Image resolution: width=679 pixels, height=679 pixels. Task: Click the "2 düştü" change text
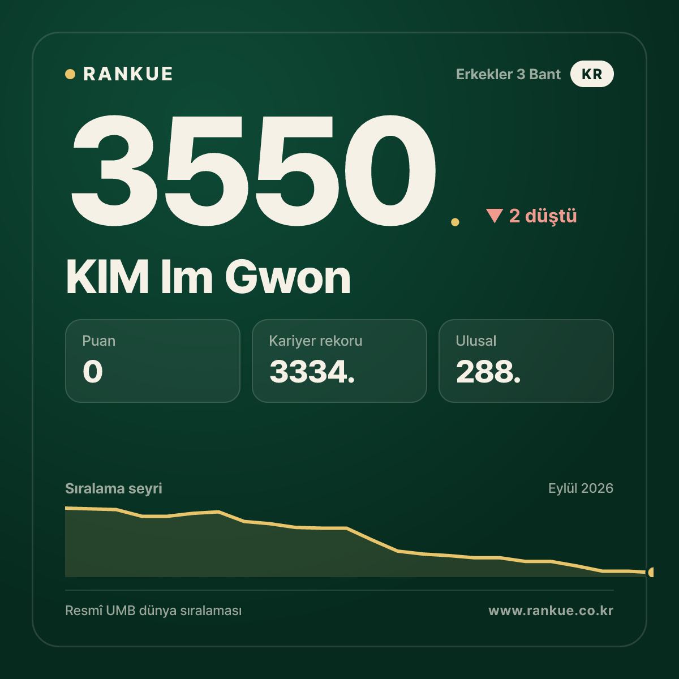pos(543,216)
